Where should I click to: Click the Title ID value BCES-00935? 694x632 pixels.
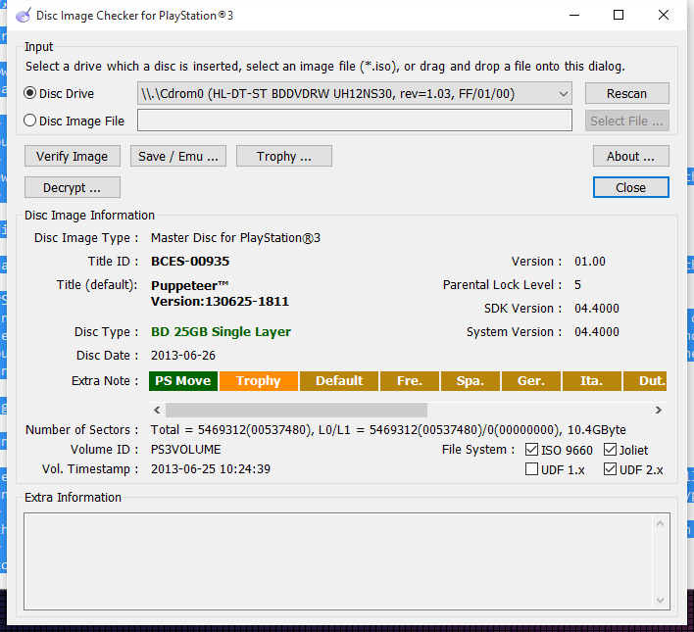point(190,261)
